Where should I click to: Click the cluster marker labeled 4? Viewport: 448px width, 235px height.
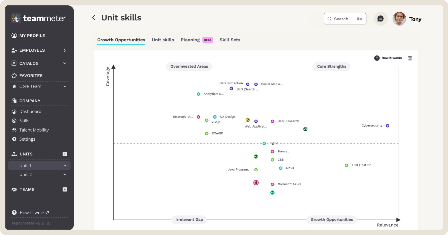256,183
